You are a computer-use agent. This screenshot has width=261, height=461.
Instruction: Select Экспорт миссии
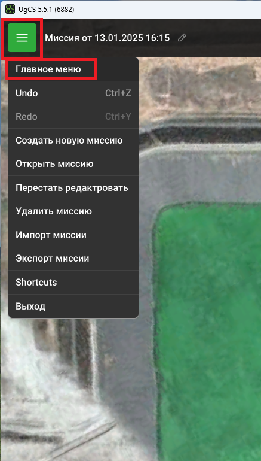pos(73,259)
